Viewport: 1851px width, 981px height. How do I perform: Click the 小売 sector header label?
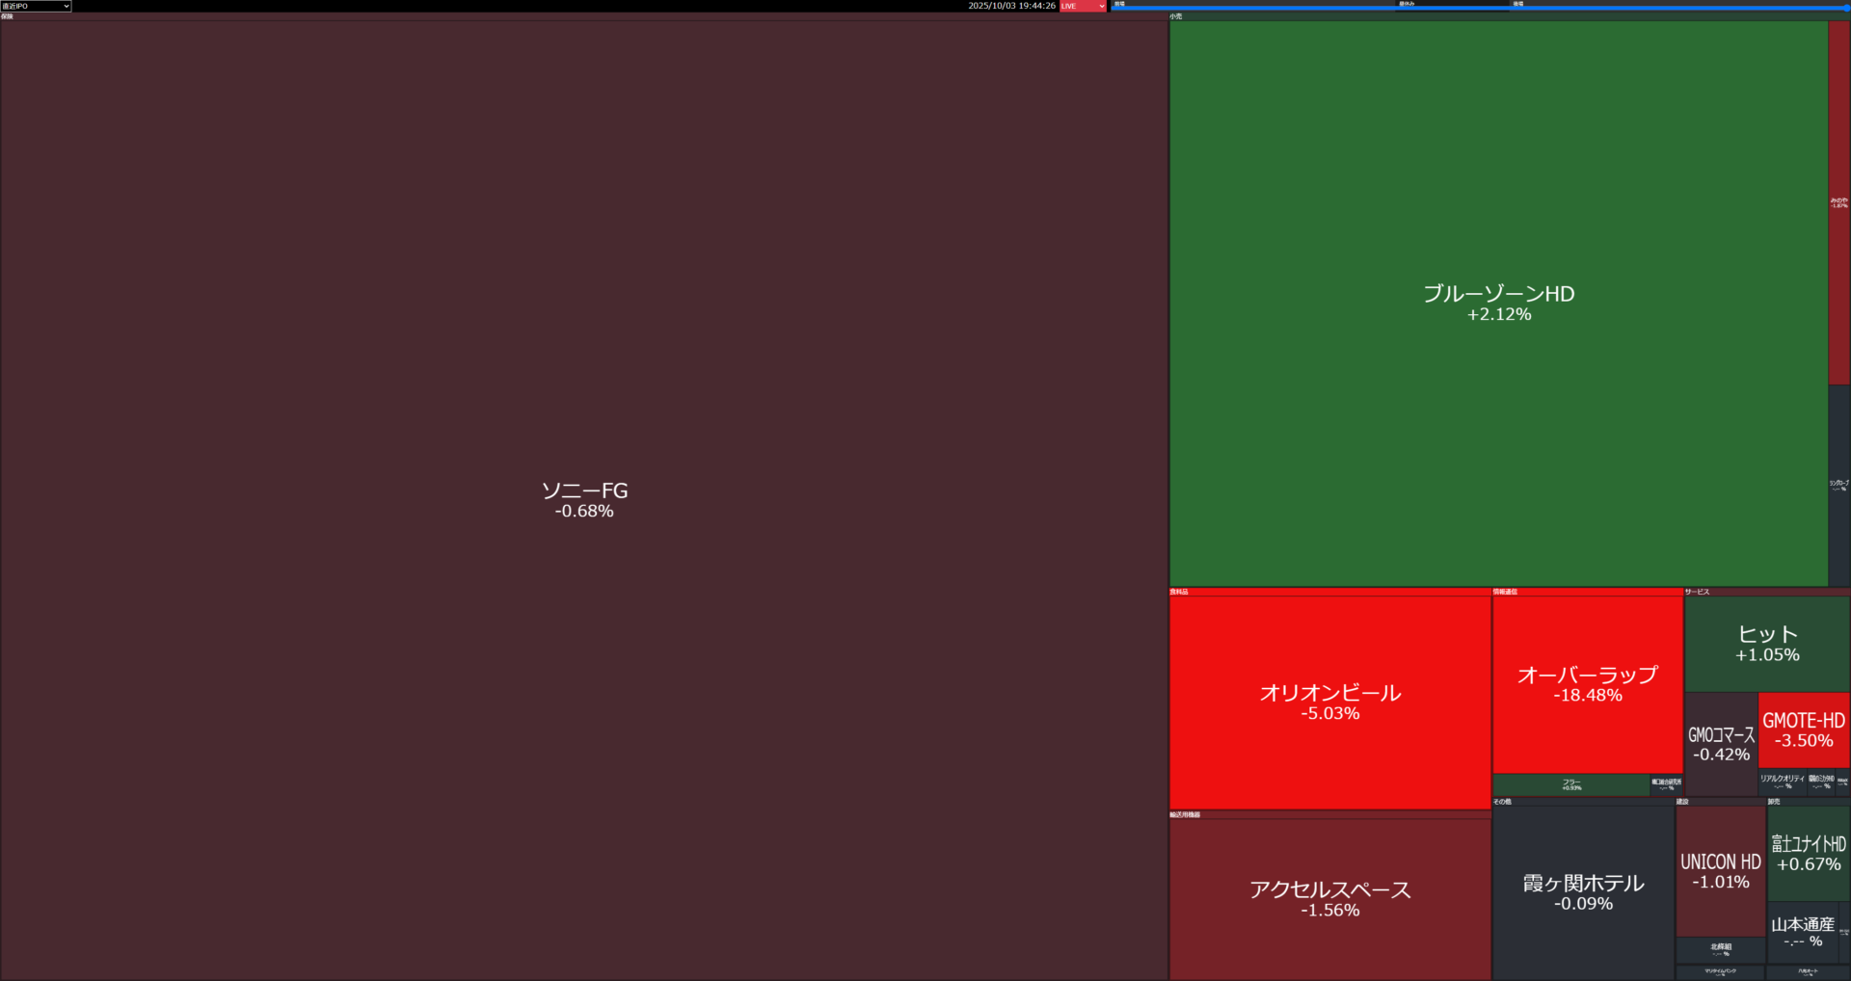click(1175, 16)
